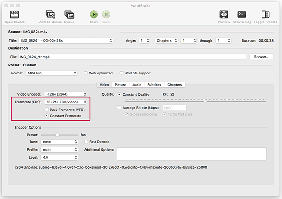This screenshot has height=199, width=282.
Task: Toggle Presets sidebar icon
Action: click(266, 15)
